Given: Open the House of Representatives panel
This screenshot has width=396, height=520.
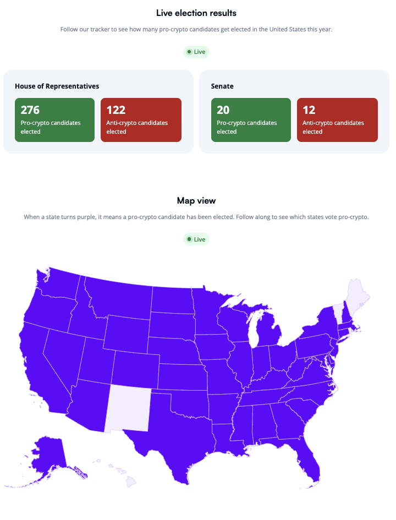Looking at the screenshot, I should (x=98, y=110).
